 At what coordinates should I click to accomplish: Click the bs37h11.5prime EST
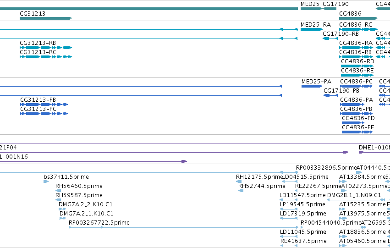[46, 182]
